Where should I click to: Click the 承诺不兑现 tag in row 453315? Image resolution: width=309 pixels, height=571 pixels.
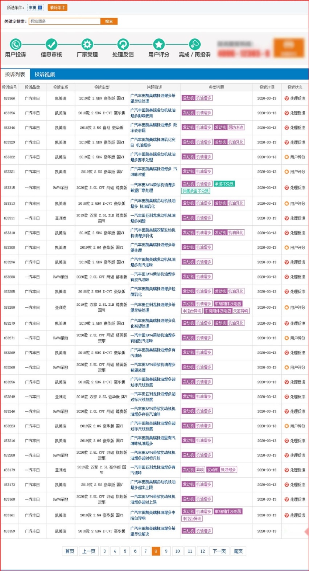[x=224, y=184]
